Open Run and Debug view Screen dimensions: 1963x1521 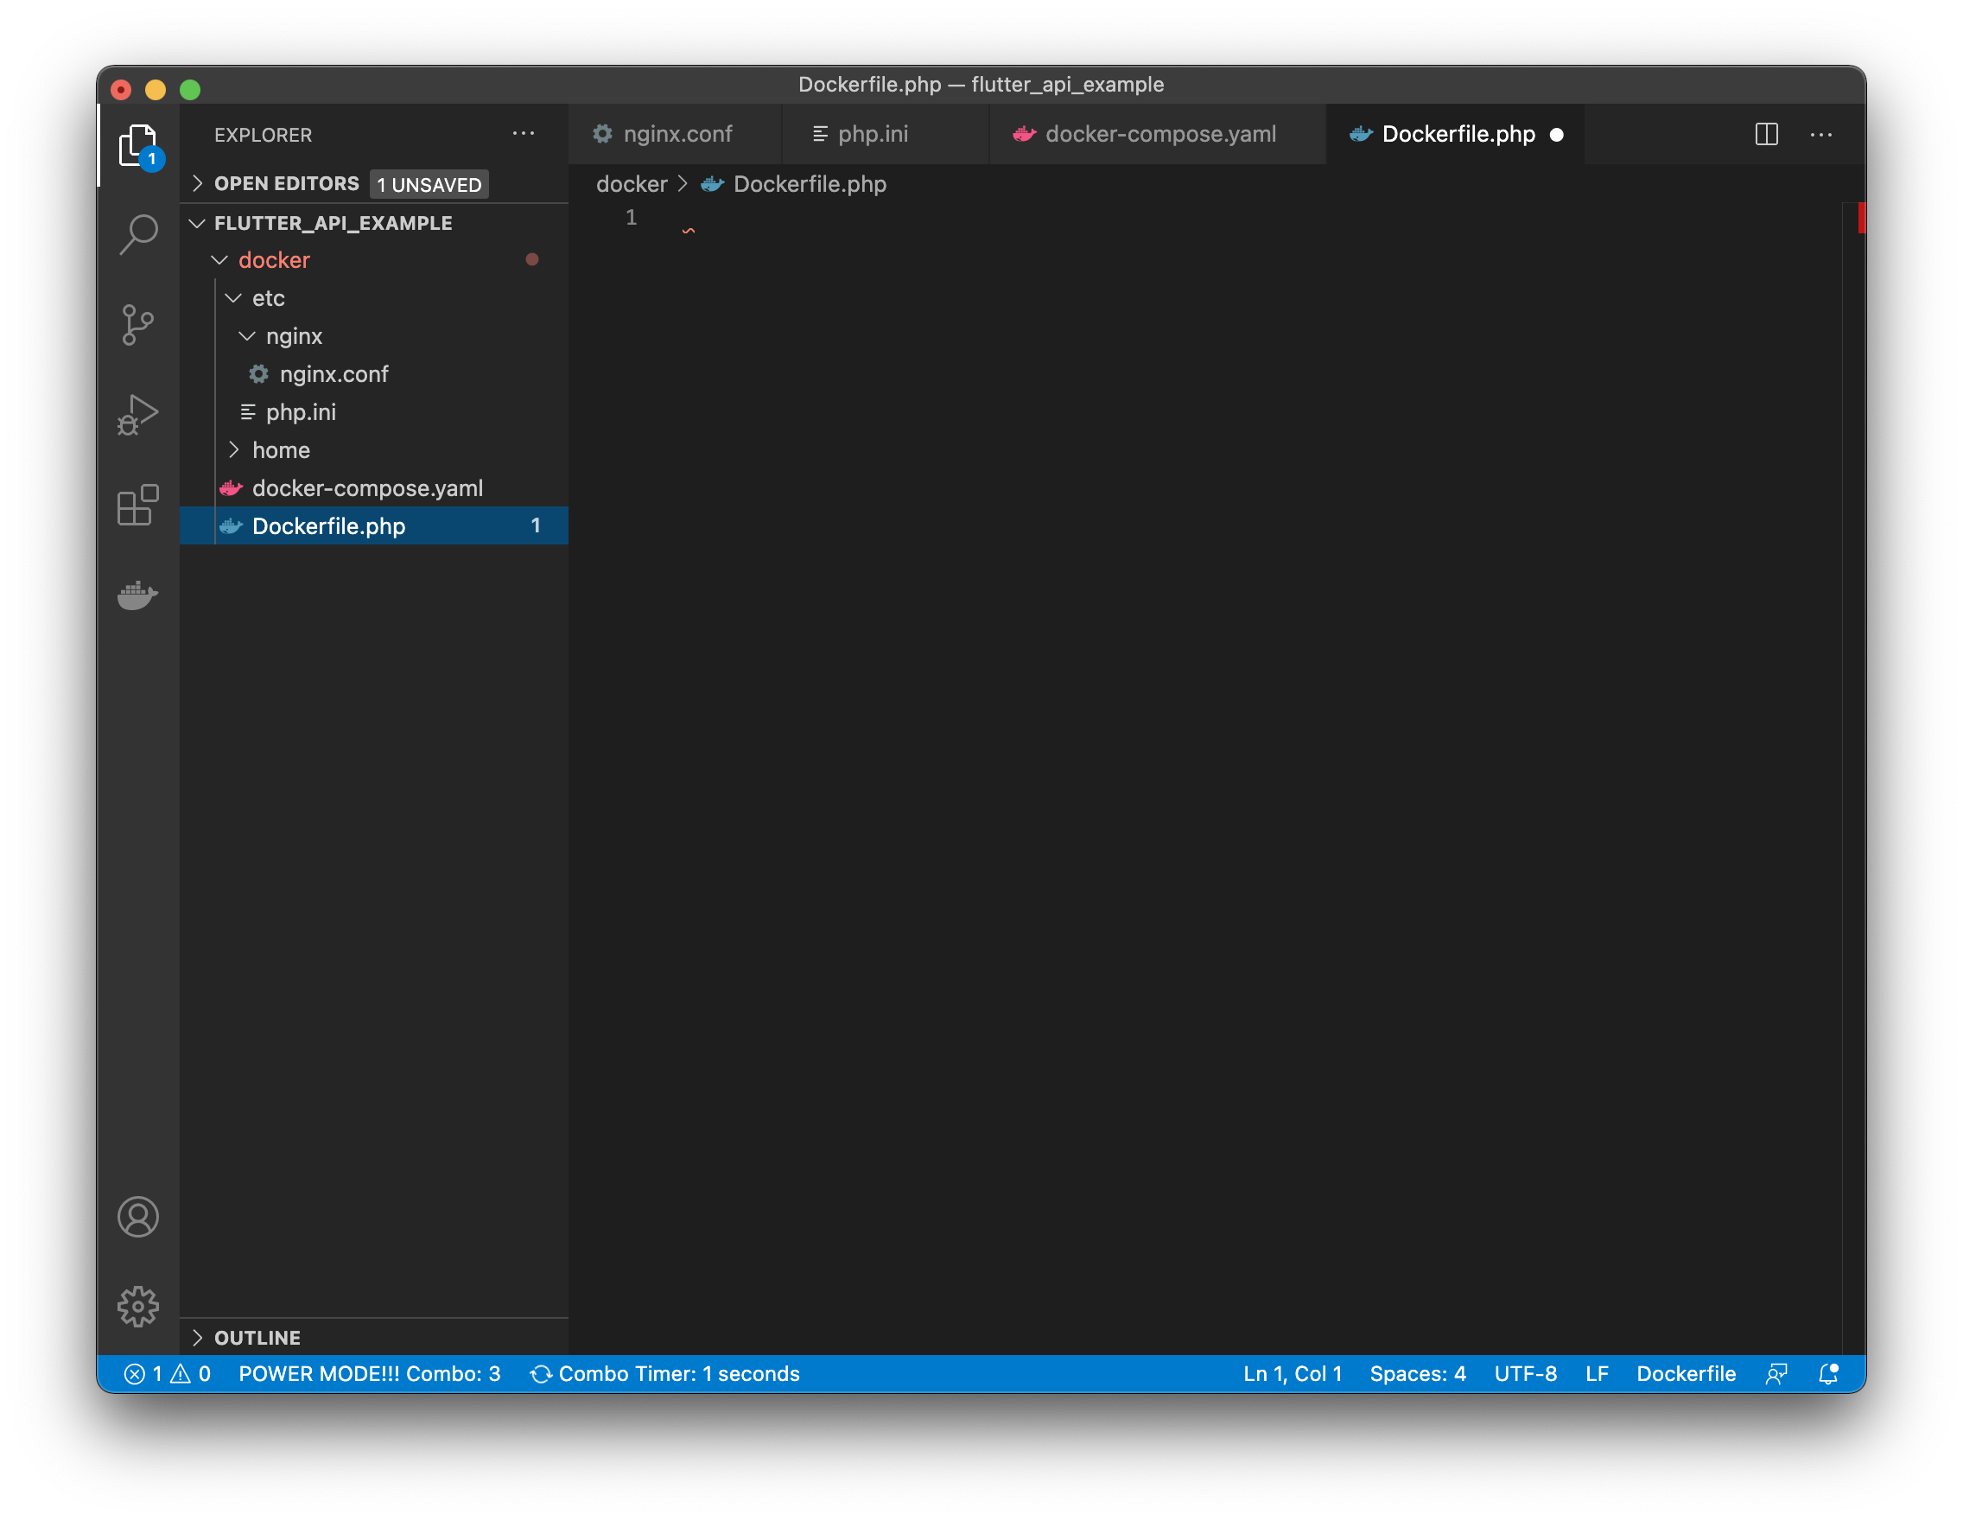pos(137,415)
